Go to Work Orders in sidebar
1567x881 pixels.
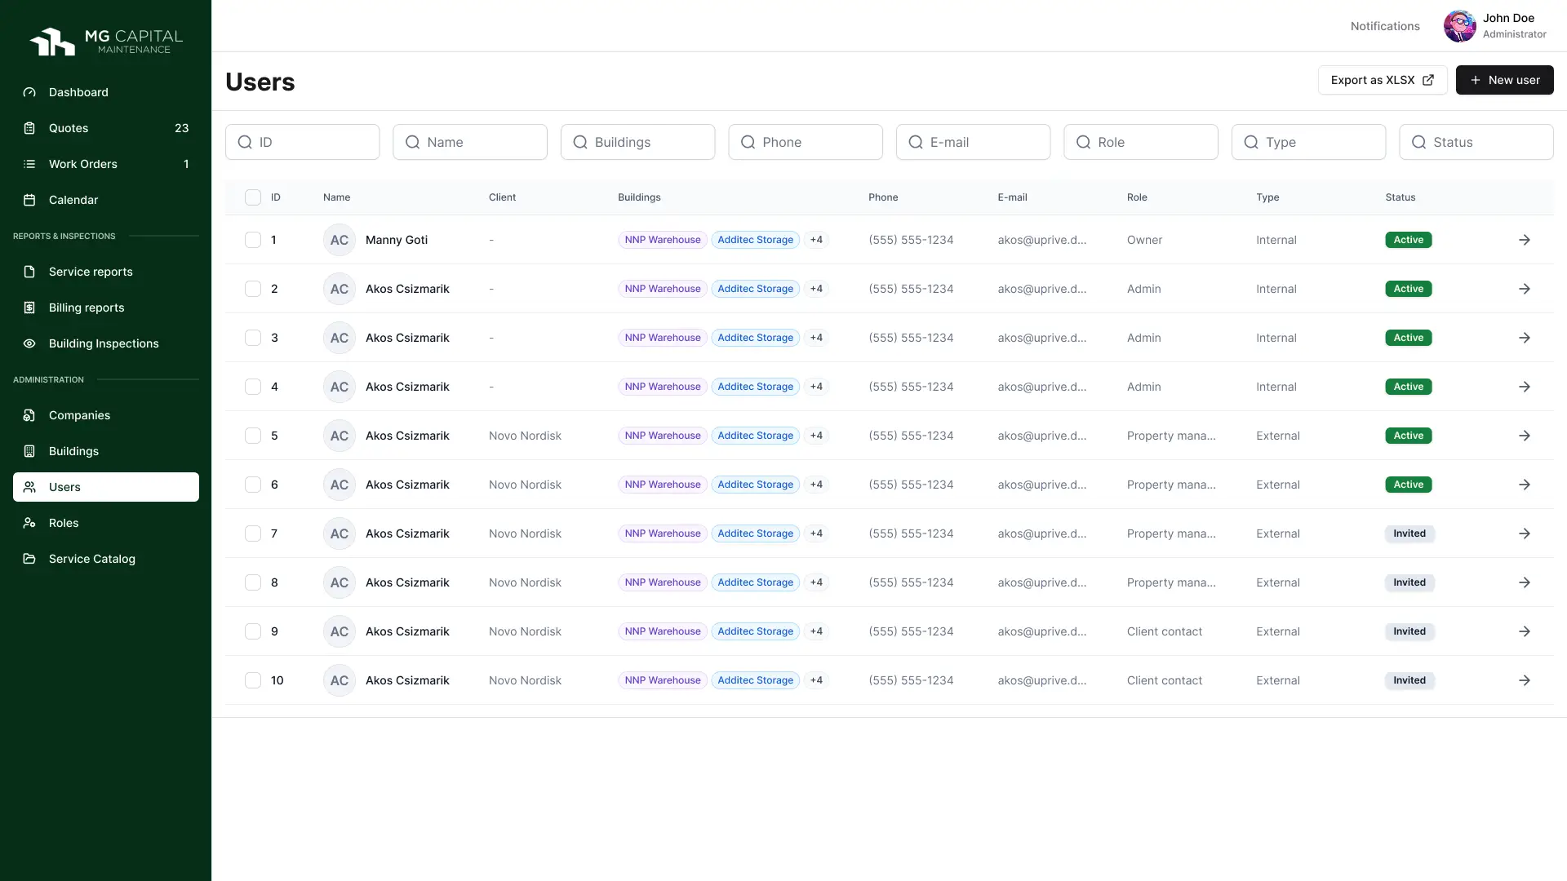83,164
